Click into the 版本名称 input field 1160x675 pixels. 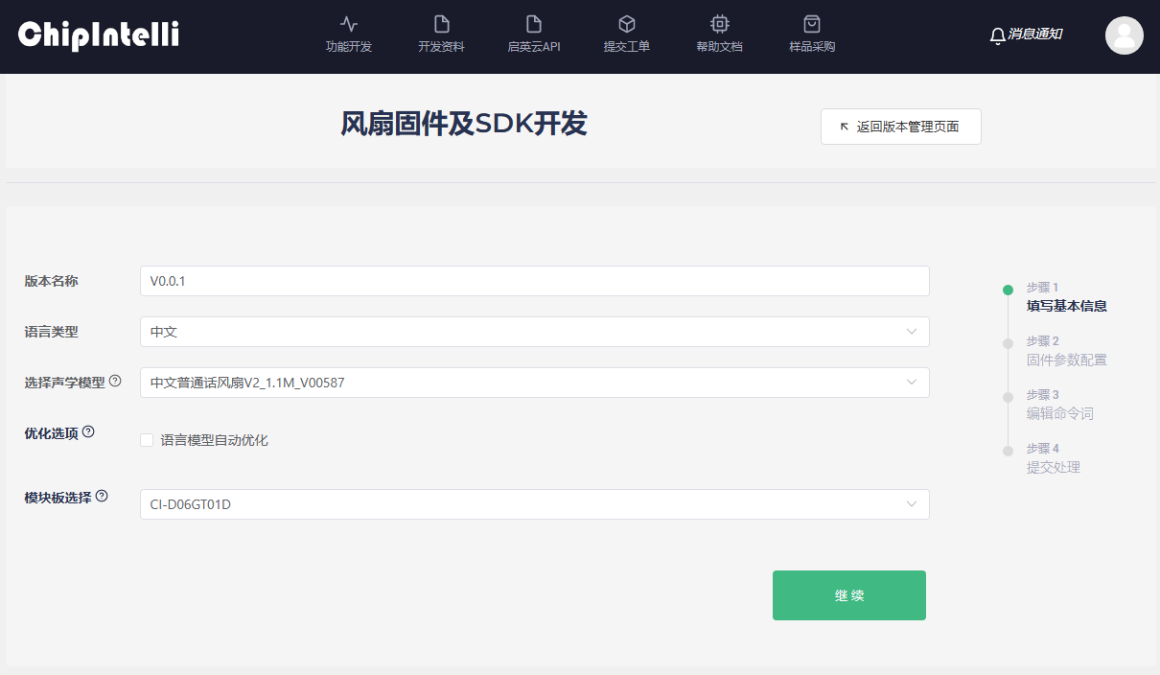click(534, 281)
